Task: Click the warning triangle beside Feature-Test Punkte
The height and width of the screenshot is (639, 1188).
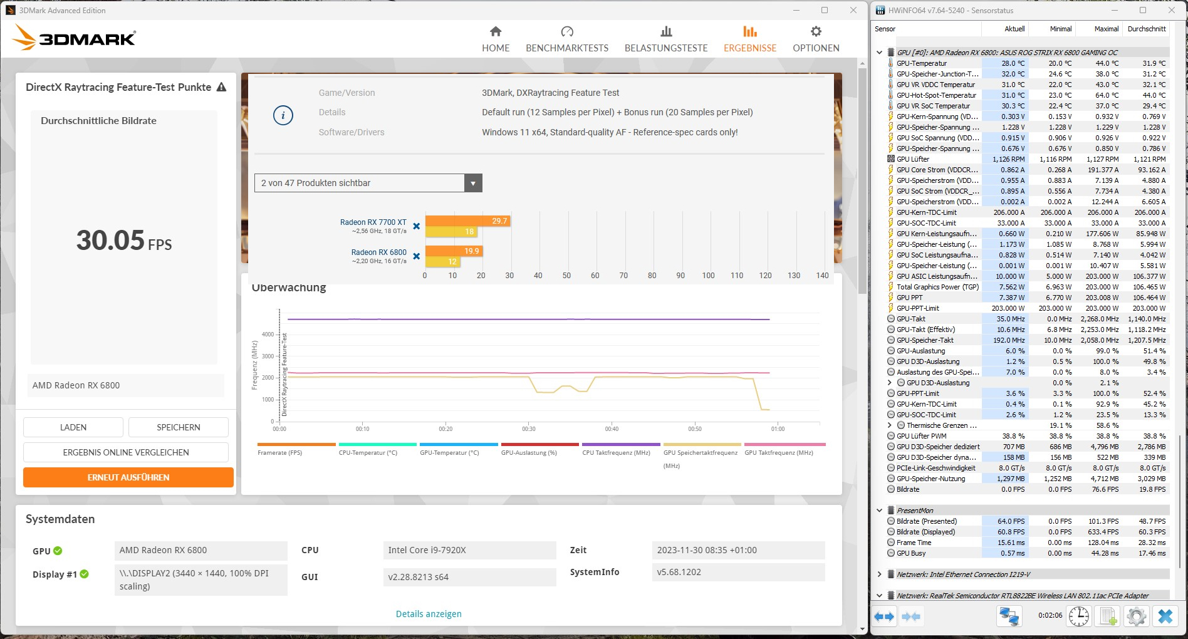Action: tap(221, 87)
